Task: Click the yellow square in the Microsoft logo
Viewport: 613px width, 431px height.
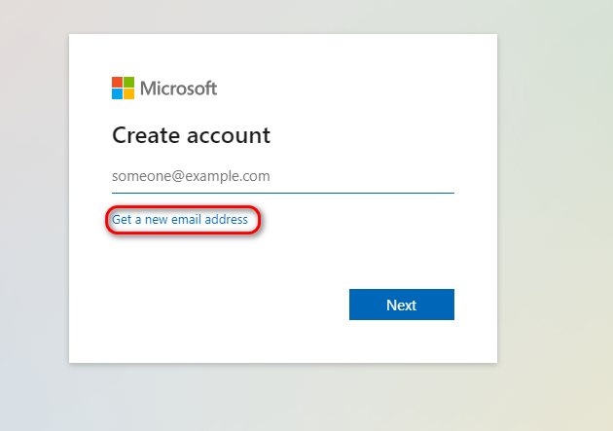Action: 128,94
